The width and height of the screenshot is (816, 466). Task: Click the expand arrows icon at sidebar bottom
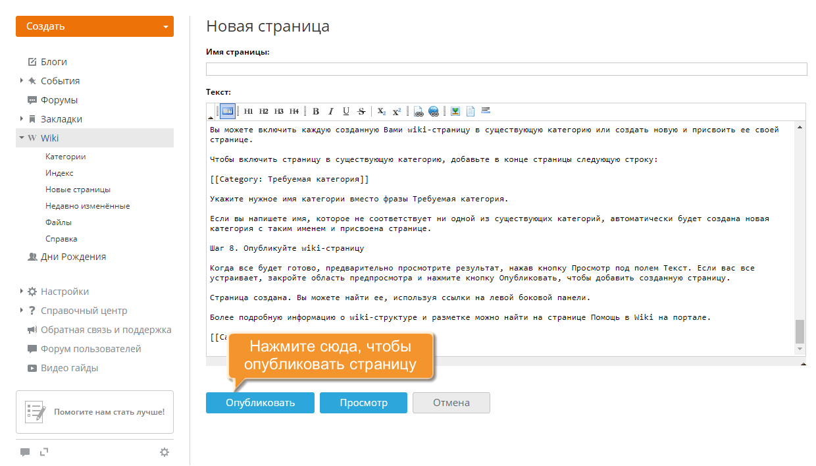pos(44,452)
